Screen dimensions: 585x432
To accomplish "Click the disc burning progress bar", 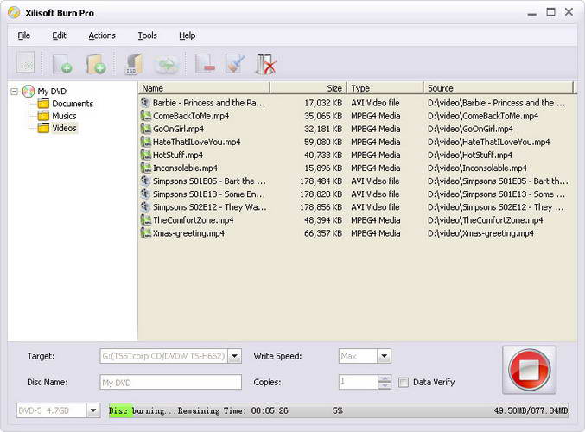I will (339, 410).
